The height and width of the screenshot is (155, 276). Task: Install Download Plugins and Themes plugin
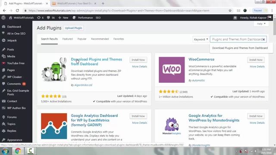(138, 60)
